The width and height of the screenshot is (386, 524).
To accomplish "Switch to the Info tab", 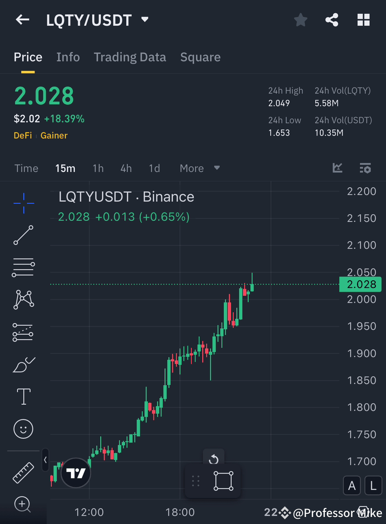I will (x=68, y=57).
